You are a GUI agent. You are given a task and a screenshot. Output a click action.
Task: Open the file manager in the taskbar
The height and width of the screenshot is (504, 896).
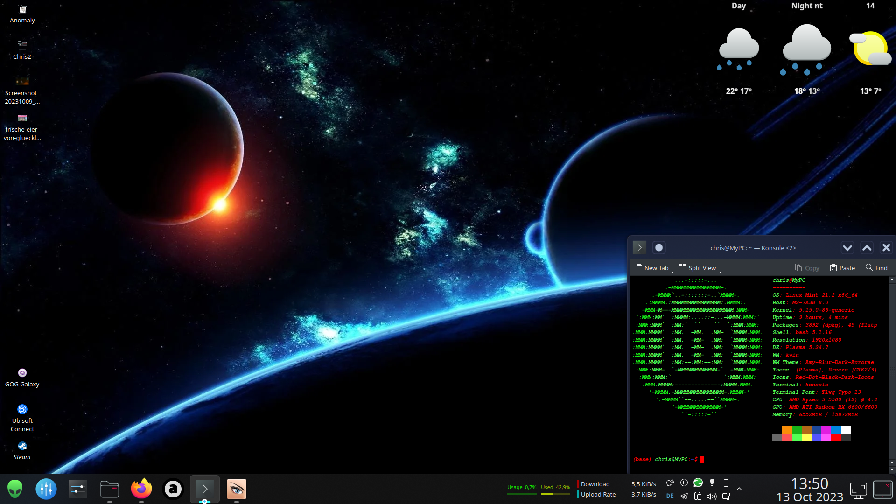(109, 489)
